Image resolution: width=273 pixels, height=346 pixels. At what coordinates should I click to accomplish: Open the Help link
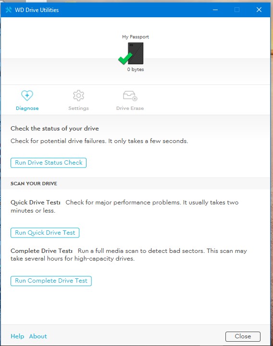point(17,336)
